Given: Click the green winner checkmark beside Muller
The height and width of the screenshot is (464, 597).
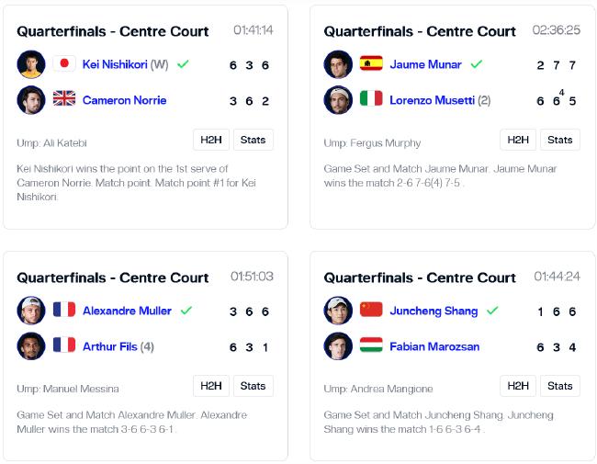Looking at the screenshot, I should (x=186, y=311).
